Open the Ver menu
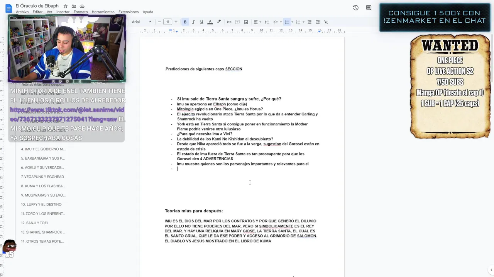 (x=49, y=12)
